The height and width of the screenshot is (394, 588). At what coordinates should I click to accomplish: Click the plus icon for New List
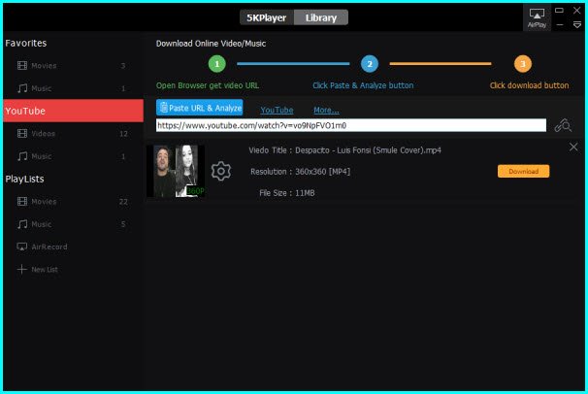click(21, 269)
